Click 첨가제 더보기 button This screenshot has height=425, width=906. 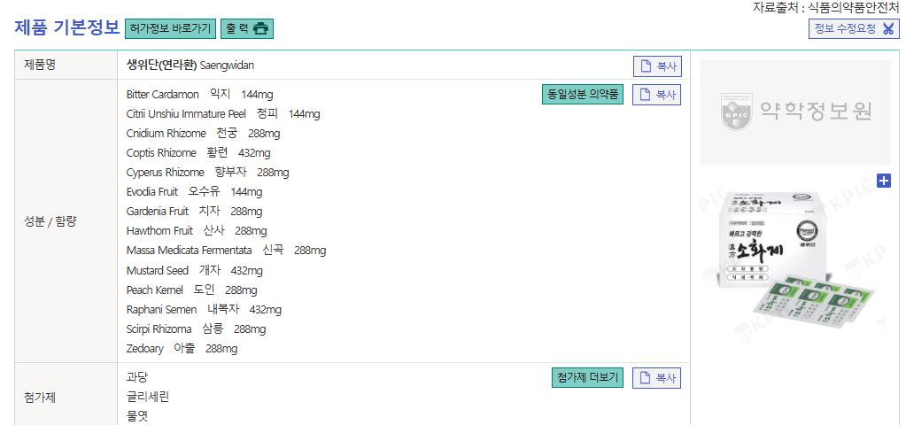point(587,378)
